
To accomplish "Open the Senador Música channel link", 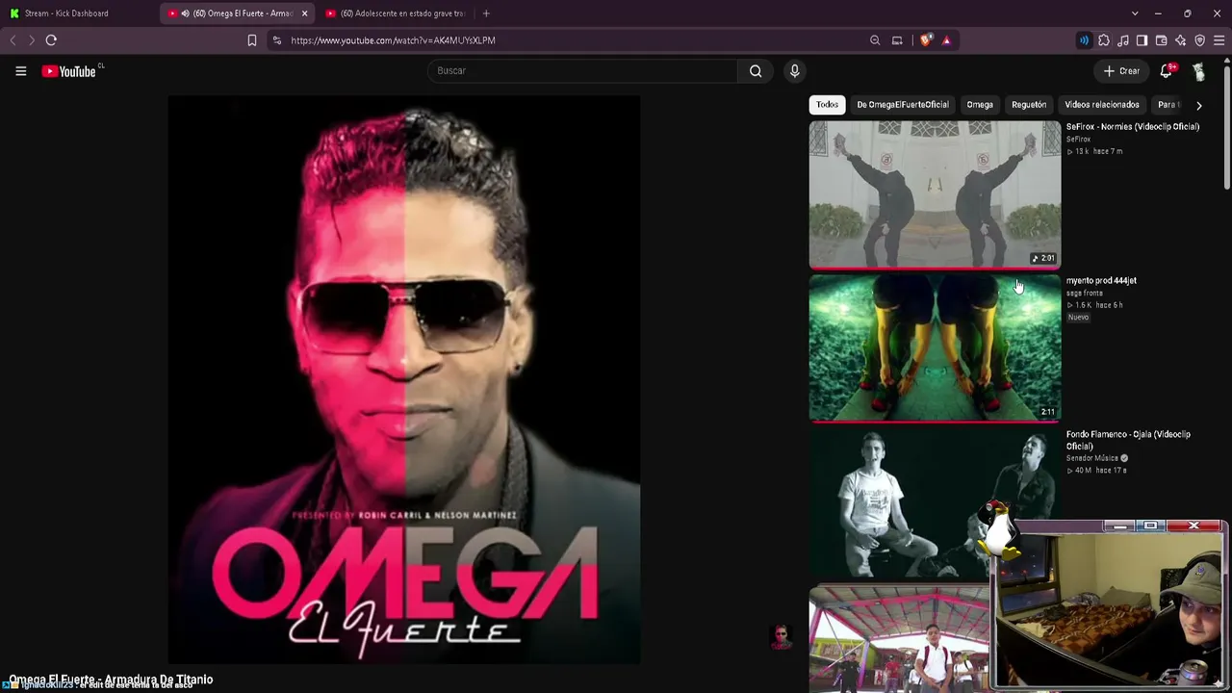I will point(1092,458).
